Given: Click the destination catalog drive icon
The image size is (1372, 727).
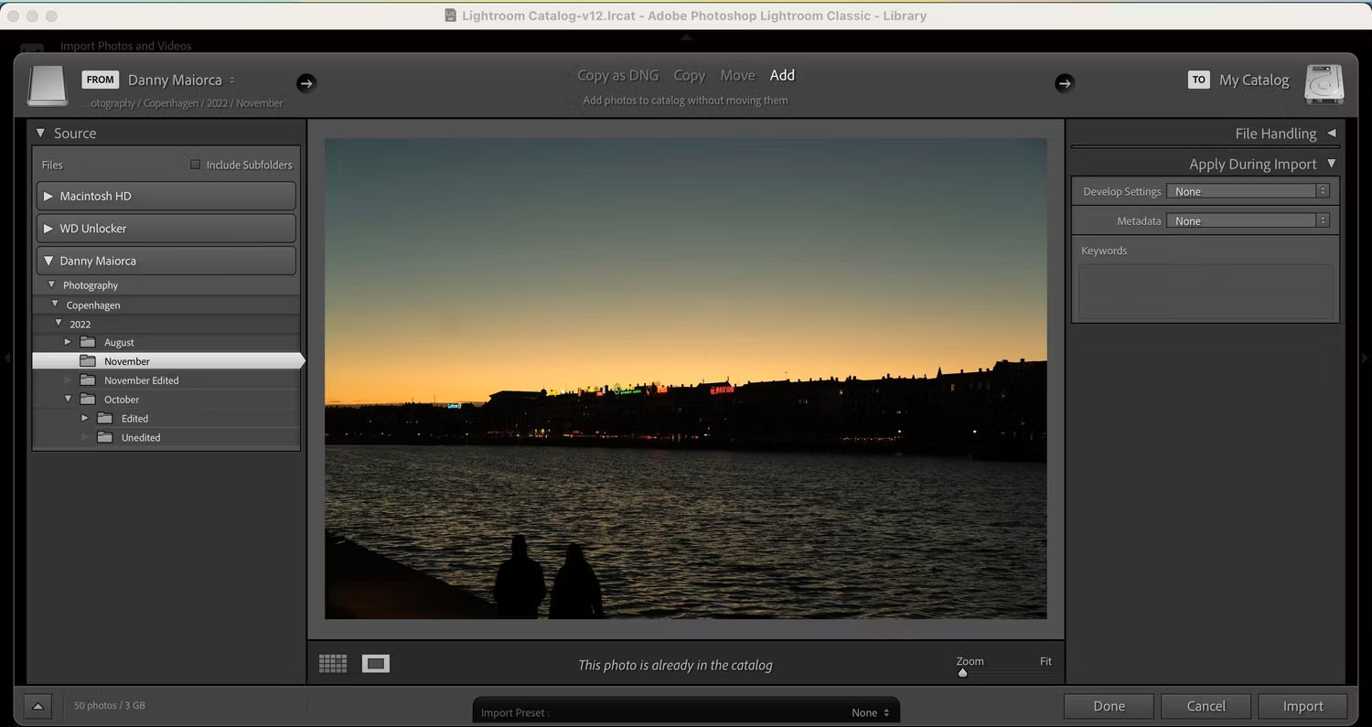Looking at the screenshot, I should click(x=1324, y=82).
